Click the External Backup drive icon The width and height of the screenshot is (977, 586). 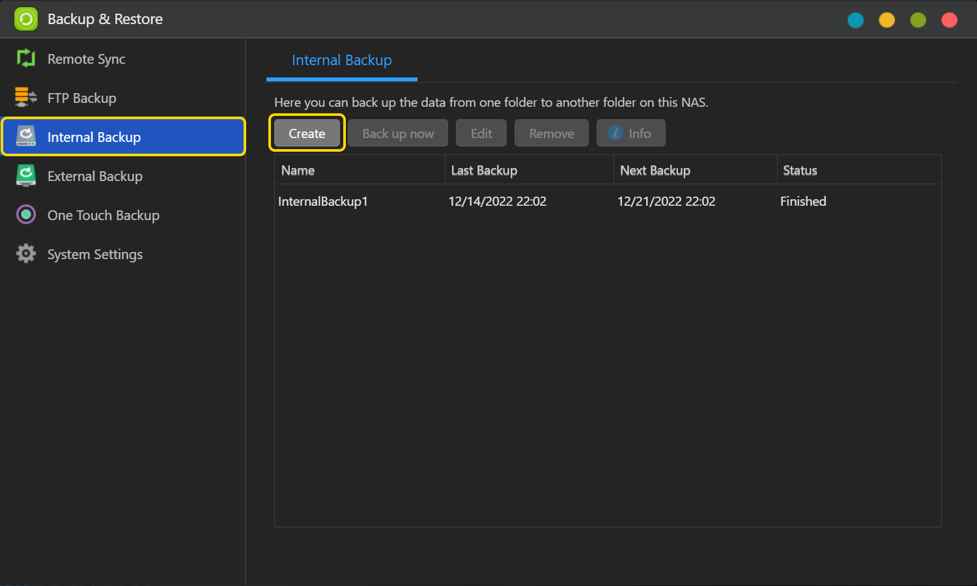[x=26, y=176]
